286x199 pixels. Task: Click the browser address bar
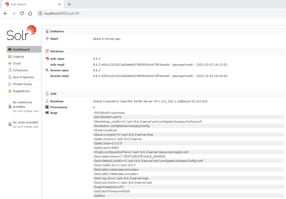click(77, 13)
